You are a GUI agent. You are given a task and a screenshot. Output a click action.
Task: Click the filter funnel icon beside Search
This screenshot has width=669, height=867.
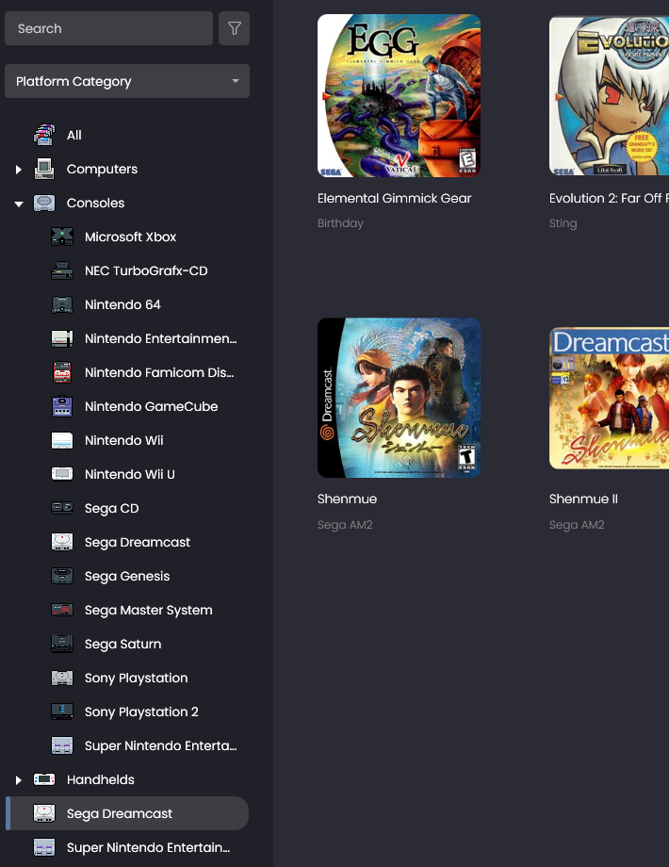(234, 29)
